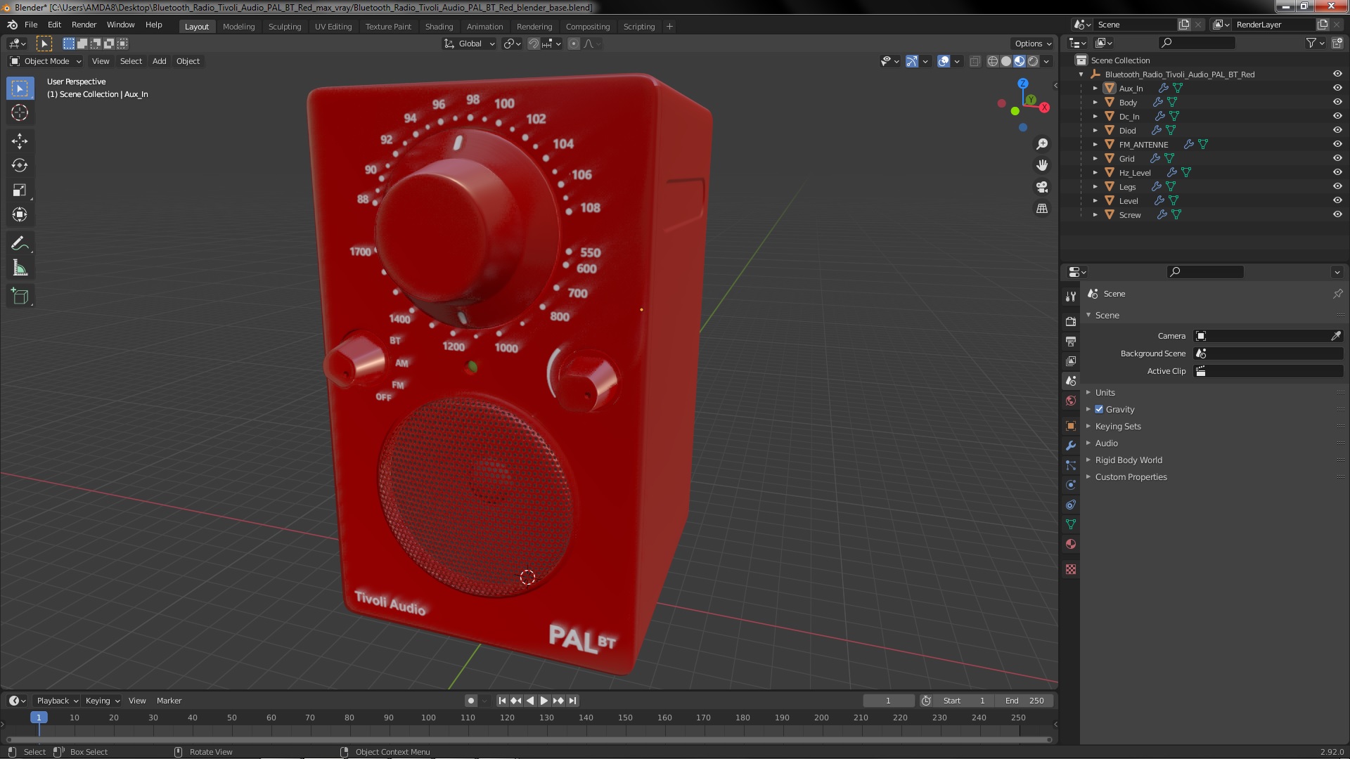Hide the Screw object in outliner
Viewport: 1350px width, 759px height.
pyautogui.click(x=1337, y=214)
